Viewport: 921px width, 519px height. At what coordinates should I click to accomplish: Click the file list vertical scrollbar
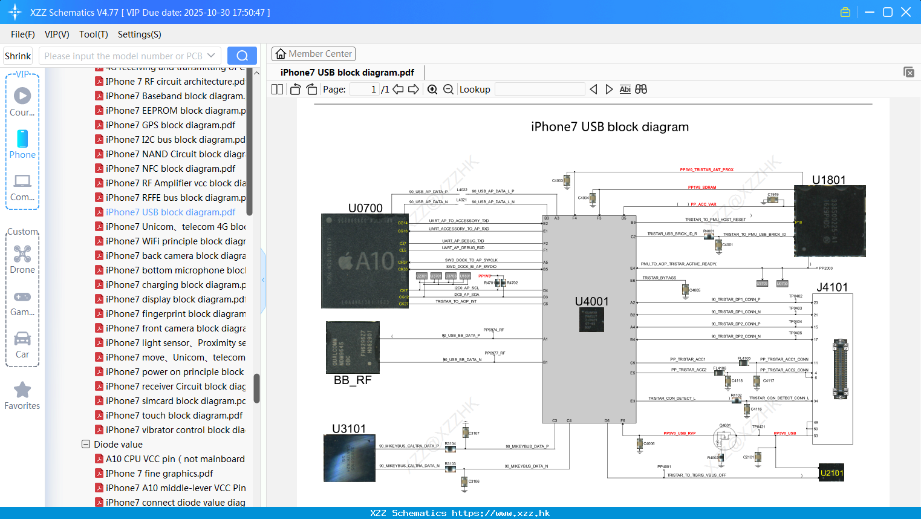pos(256,388)
